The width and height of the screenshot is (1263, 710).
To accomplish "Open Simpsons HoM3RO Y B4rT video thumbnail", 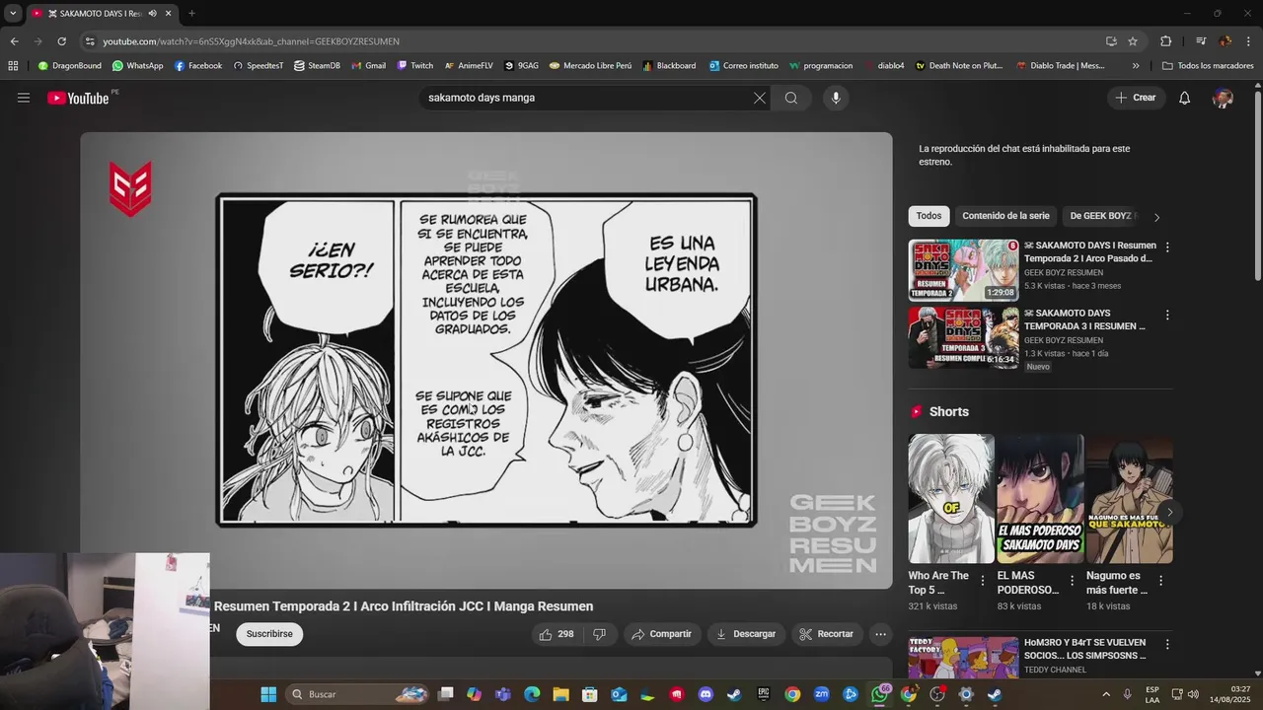I will (963, 658).
